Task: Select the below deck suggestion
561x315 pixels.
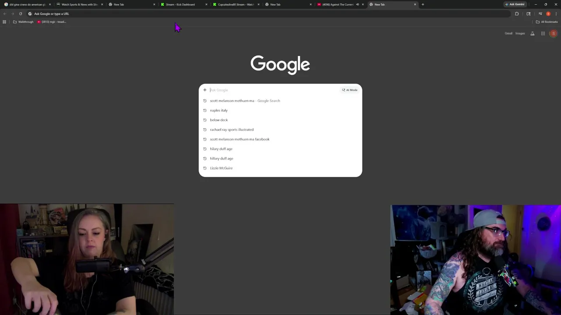Action: (x=280, y=120)
